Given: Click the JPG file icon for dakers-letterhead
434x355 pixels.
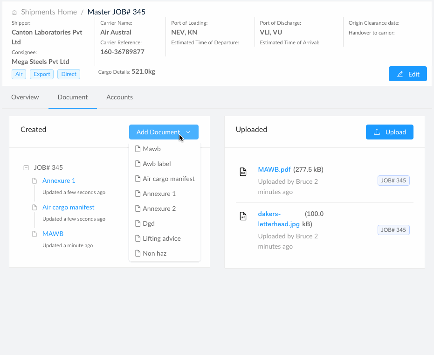Looking at the screenshot, I should (243, 216).
